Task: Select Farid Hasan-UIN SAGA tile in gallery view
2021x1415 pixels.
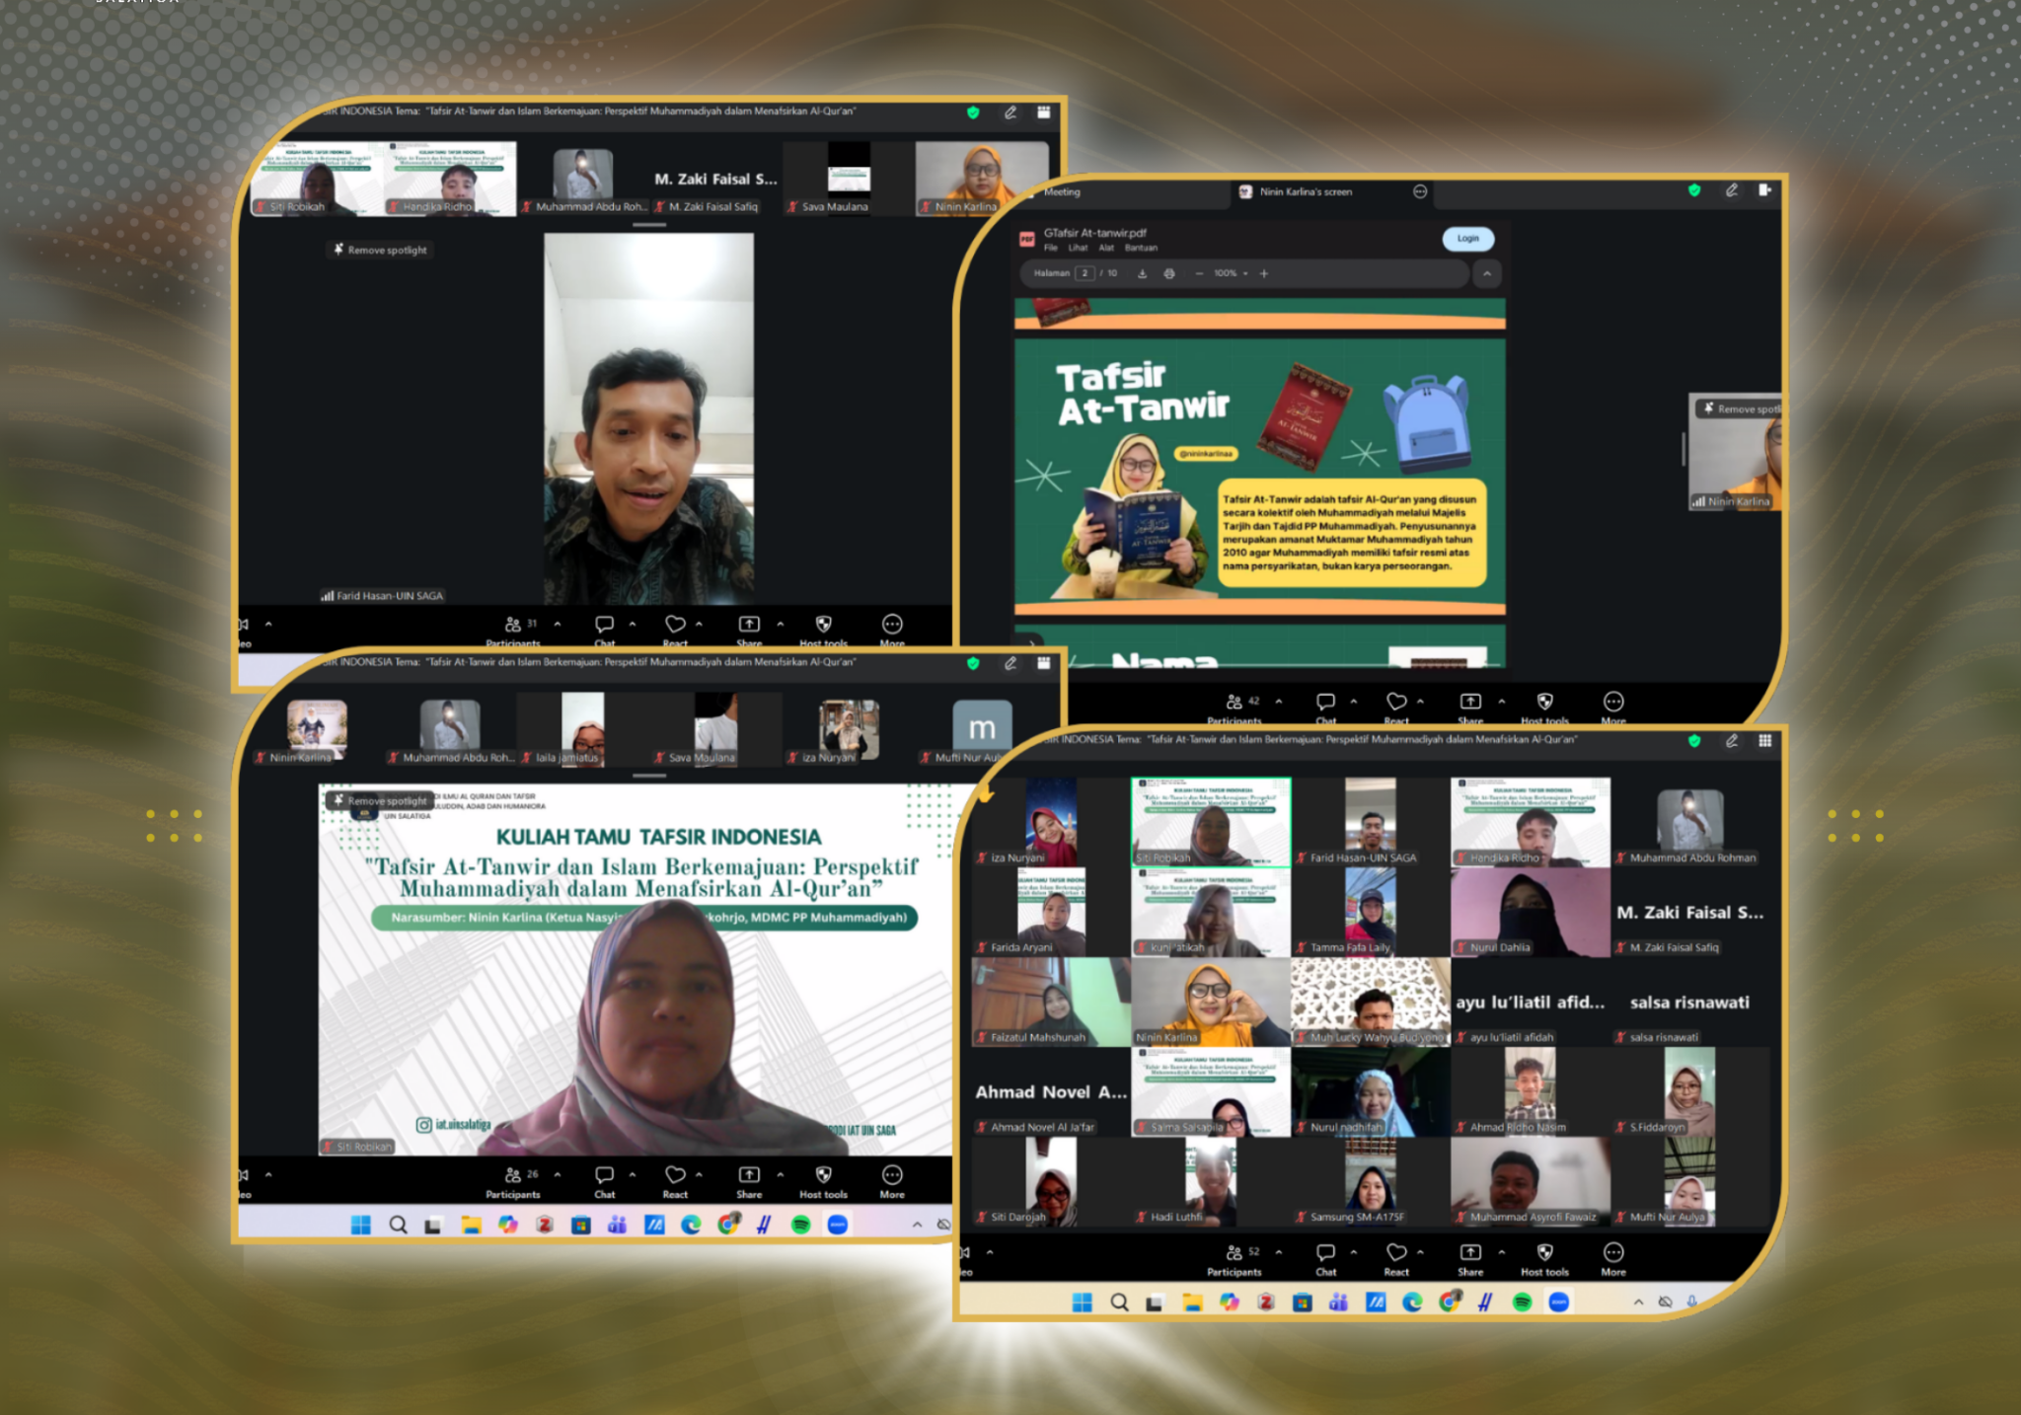Action: point(1371,822)
